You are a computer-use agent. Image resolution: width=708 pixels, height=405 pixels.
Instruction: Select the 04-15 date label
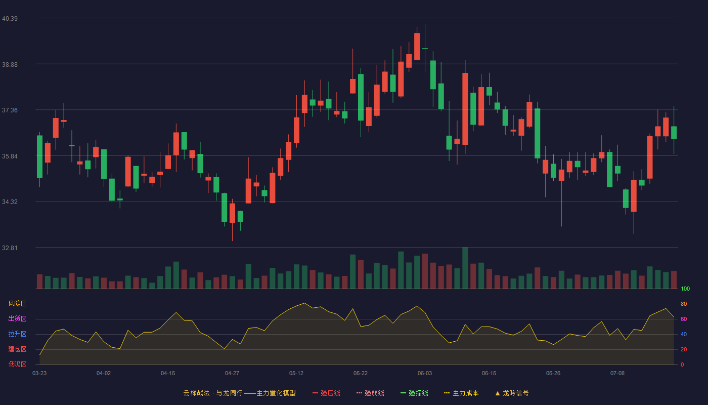168,373
